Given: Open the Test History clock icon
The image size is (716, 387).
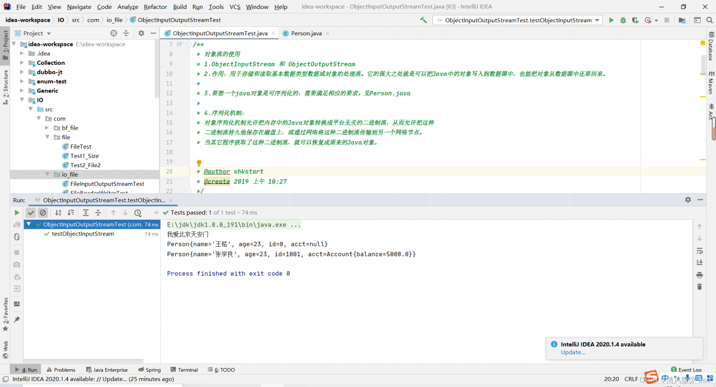Looking at the screenshot, I should 138,213.
